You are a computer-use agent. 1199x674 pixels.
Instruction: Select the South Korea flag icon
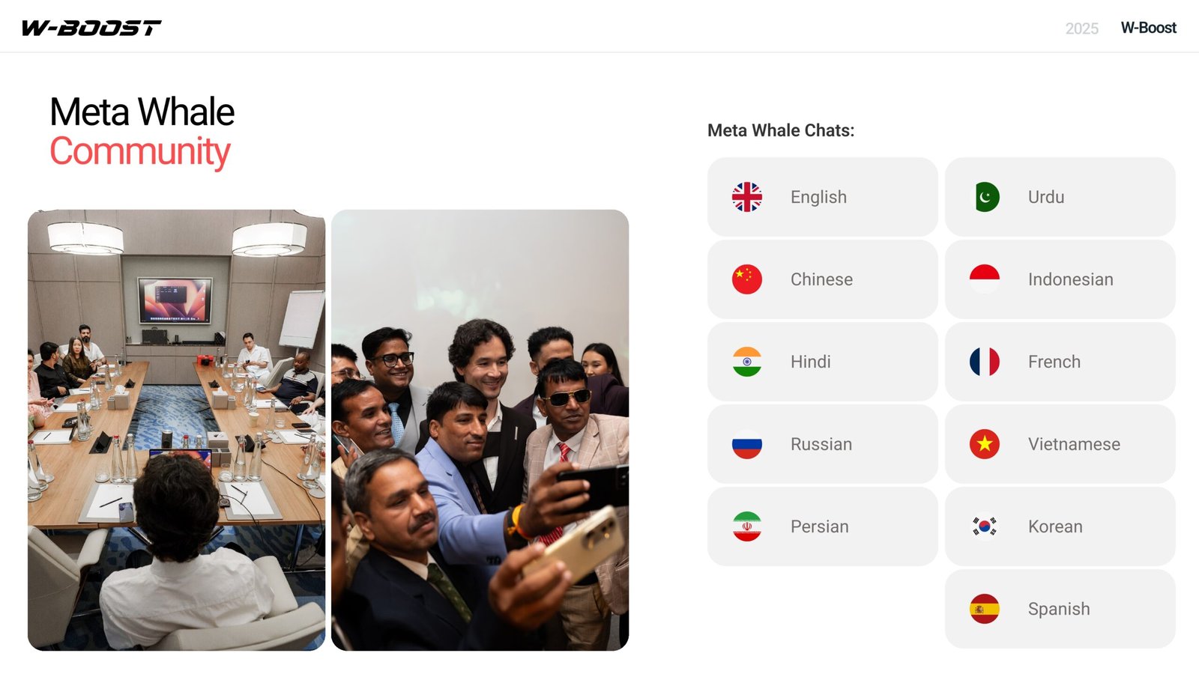coord(984,526)
